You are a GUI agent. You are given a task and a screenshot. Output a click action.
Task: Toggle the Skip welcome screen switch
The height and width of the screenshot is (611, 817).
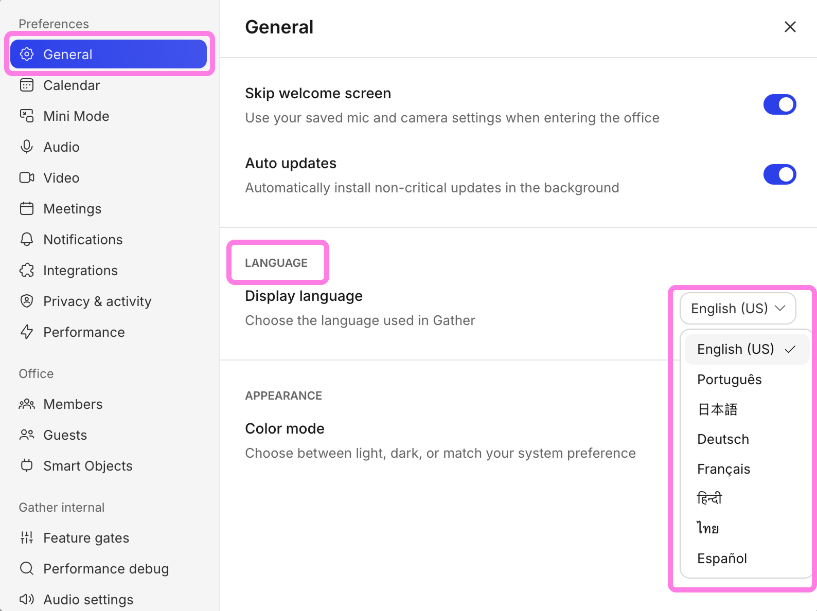coord(779,104)
